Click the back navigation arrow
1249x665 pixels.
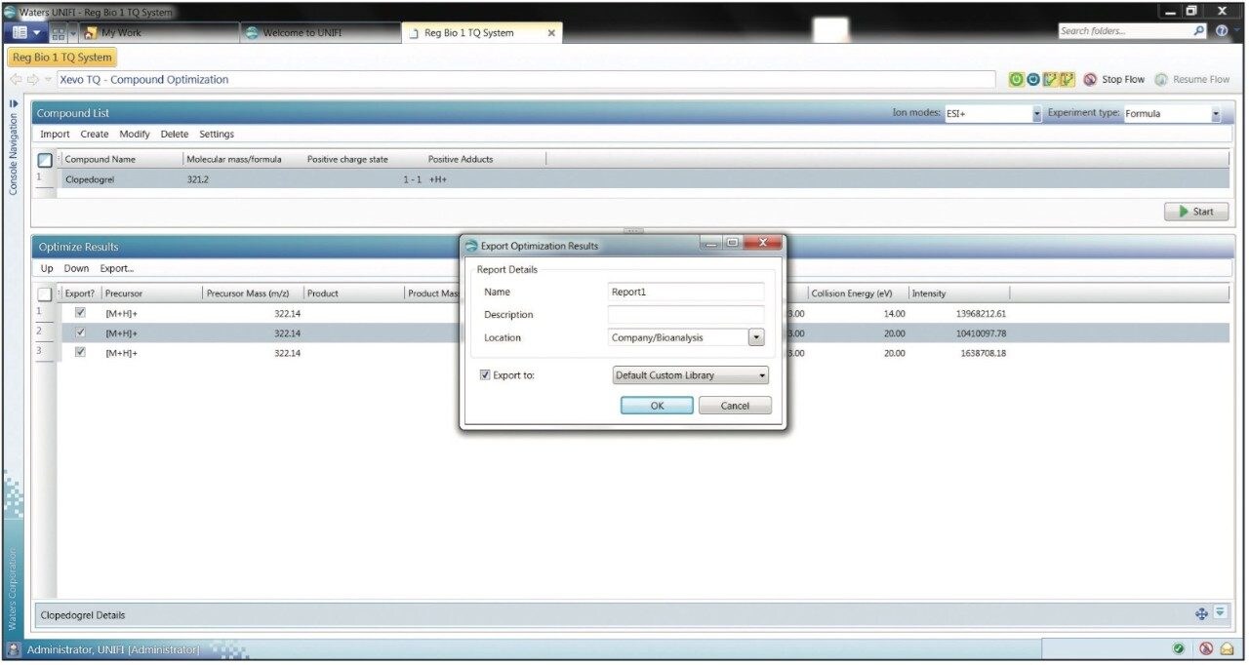click(x=16, y=80)
